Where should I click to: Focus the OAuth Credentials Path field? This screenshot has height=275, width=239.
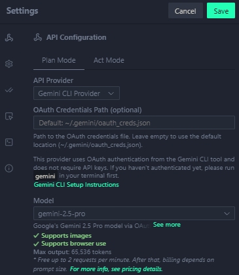(134, 123)
